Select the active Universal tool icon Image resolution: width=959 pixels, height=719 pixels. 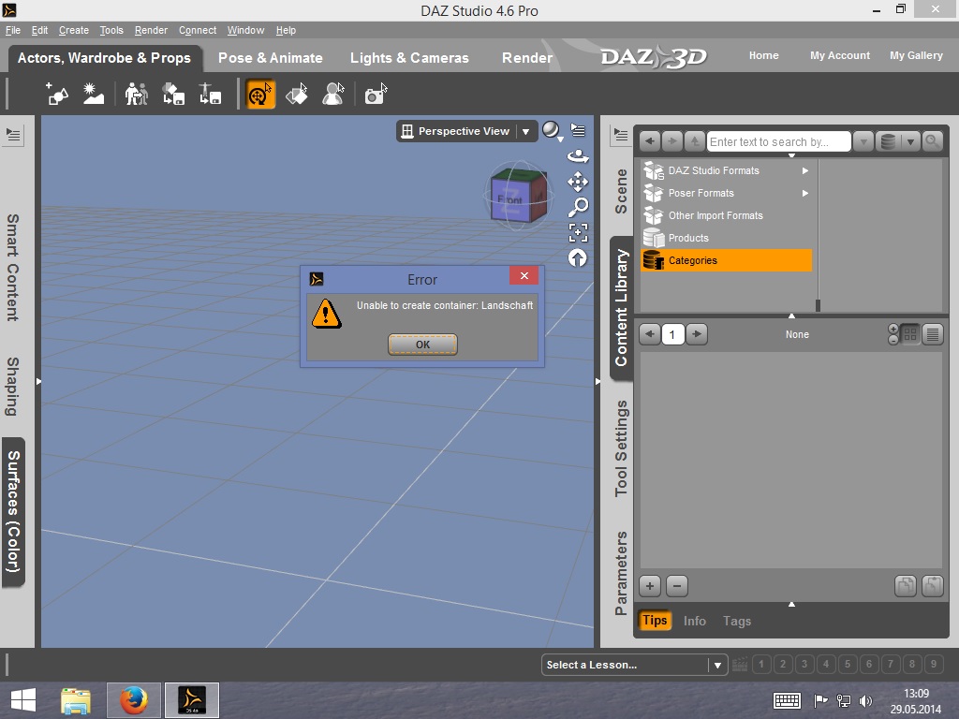[260, 95]
